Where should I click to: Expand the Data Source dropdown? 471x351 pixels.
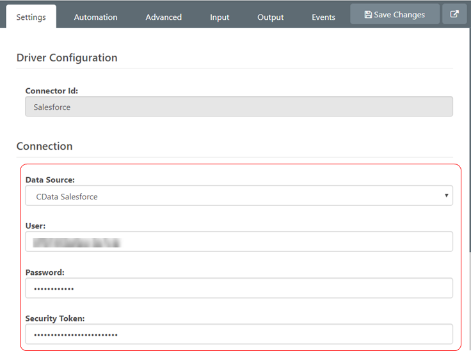pos(239,196)
